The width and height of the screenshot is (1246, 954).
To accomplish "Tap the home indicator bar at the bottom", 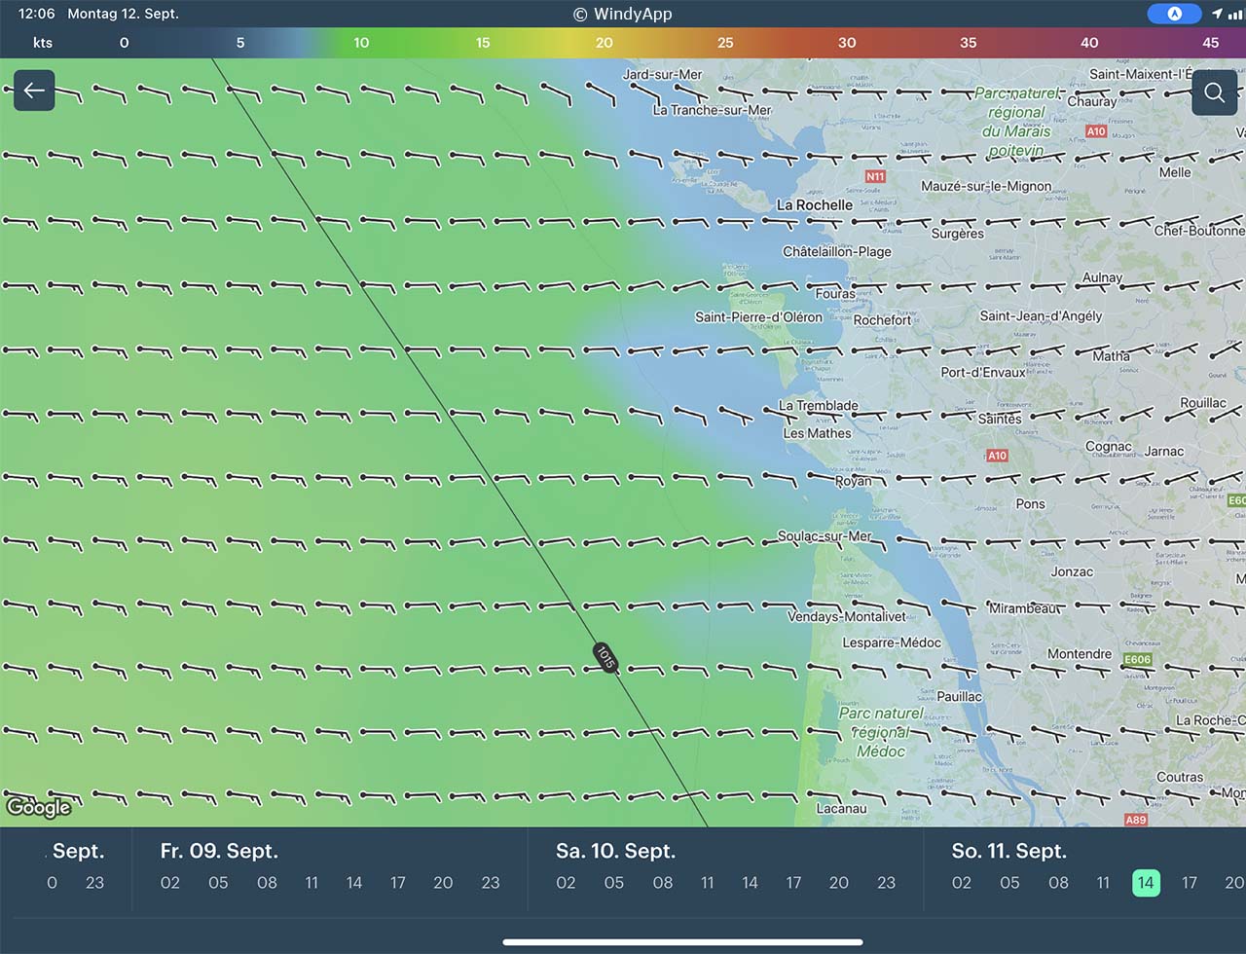I will (x=682, y=941).
